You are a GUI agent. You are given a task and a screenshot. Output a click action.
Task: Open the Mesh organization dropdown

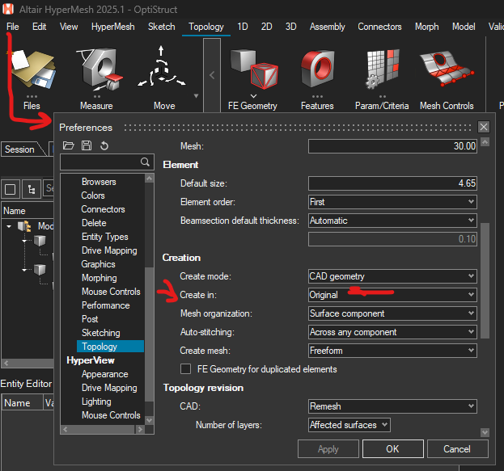click(392, 313)
